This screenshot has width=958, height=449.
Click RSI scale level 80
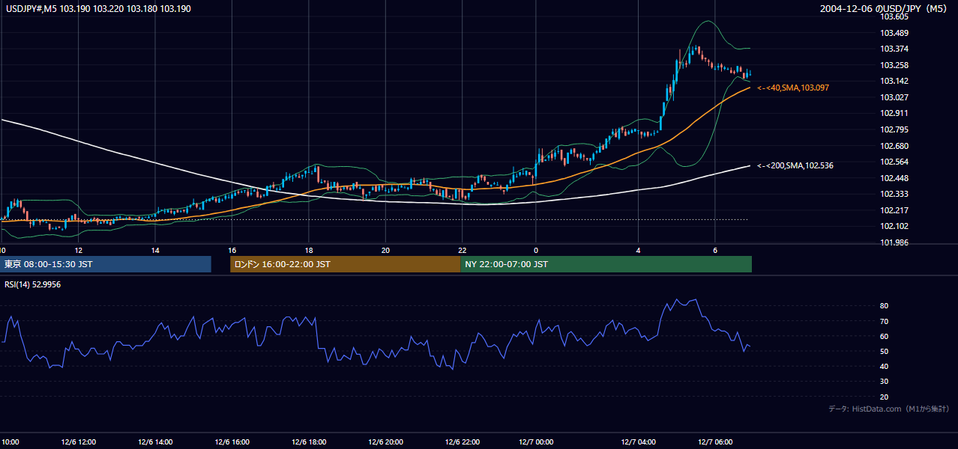coord(885,306)
